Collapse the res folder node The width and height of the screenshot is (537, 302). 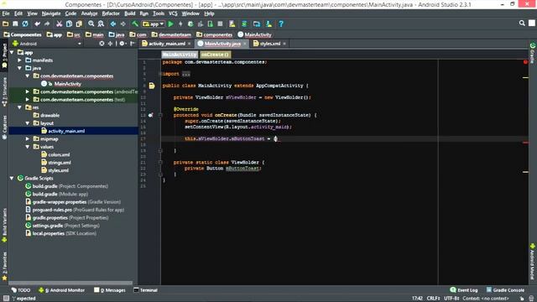(20, 107)
